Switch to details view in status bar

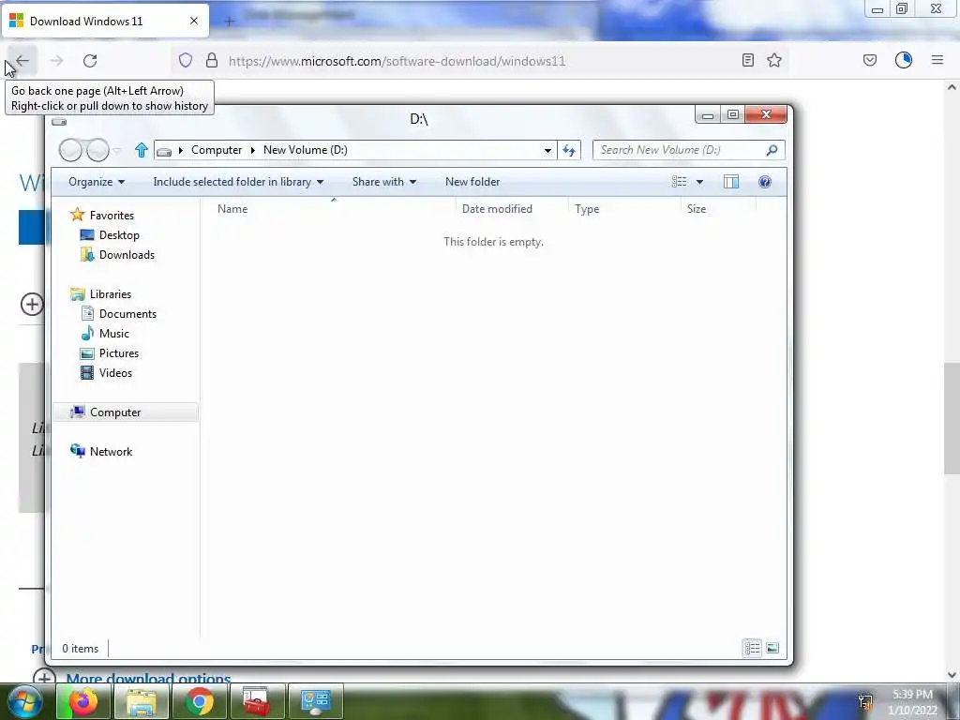coord(752,648)
